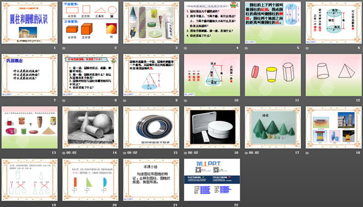Click 00:02 timing label under slide 16
This screenshot has height=207, width=363.
[x=193, y=153]
